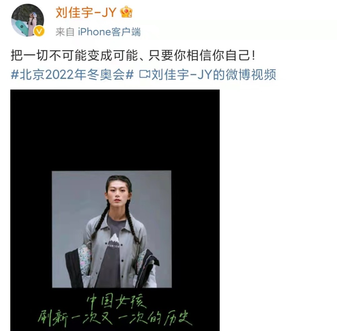This screenshot has width=337, height=331.
Task: Click the crown membership icon beside username
Action: pos(126,12)
